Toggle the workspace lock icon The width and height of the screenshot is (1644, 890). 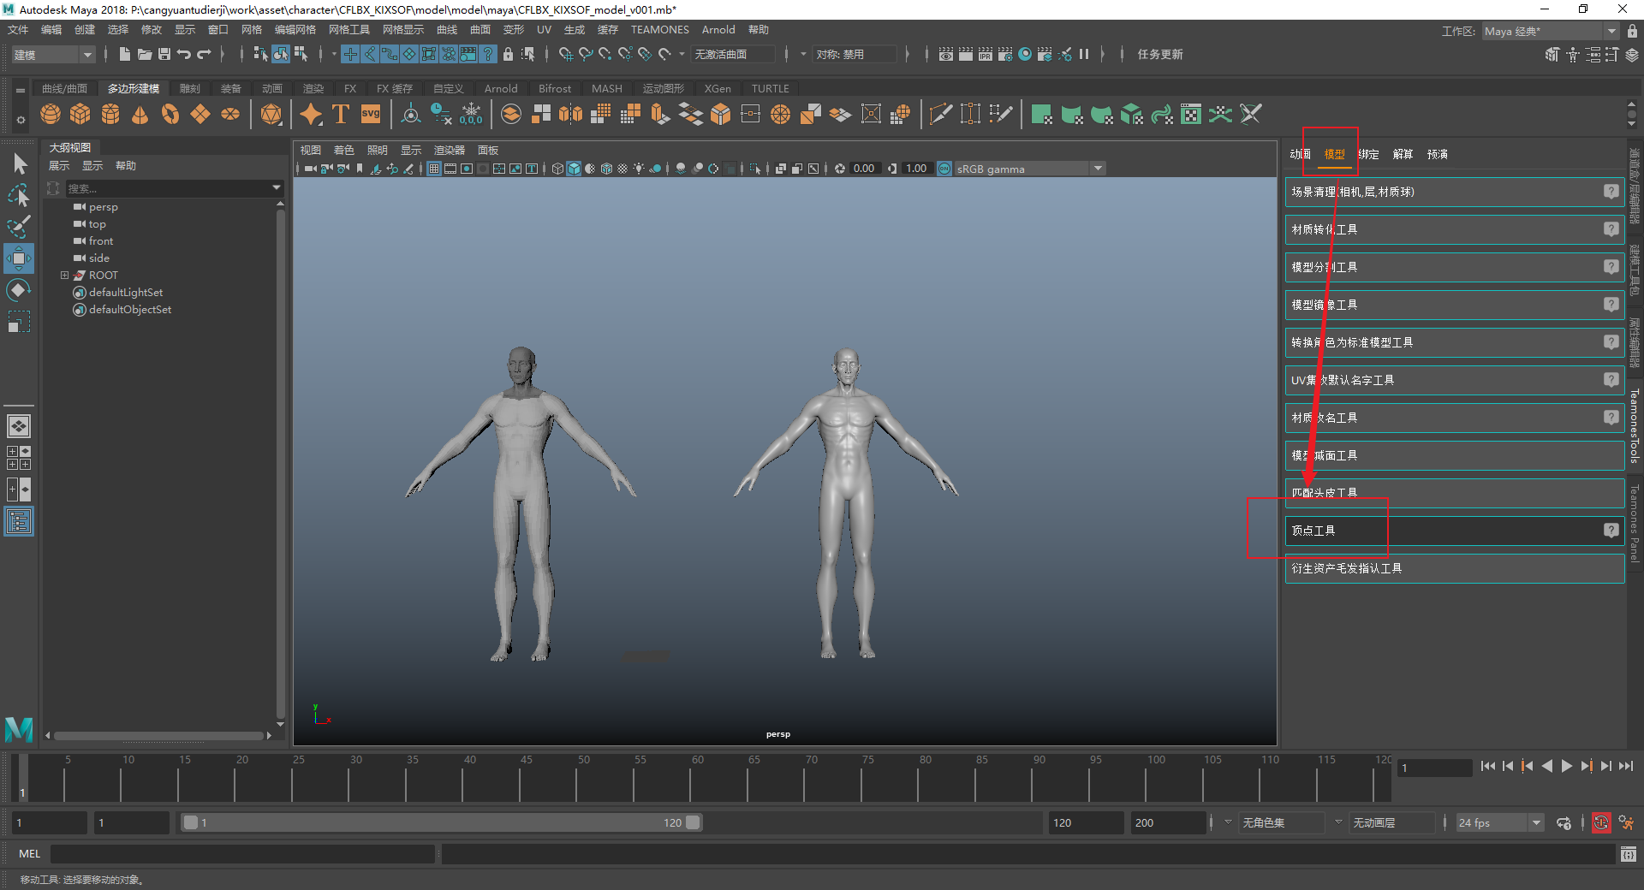click(x=1632, y=31)
